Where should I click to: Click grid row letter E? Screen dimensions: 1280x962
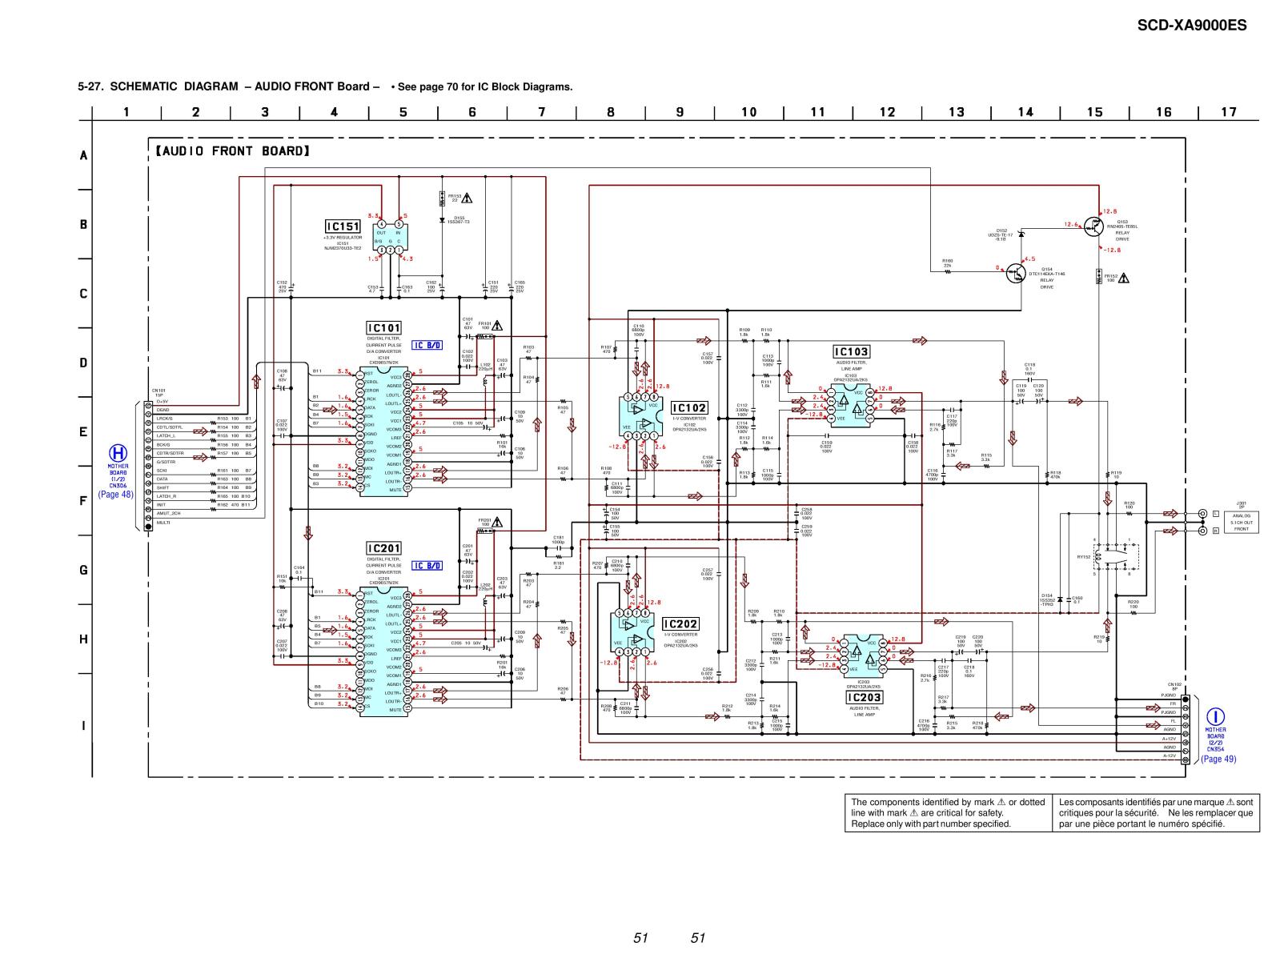click(83, 432)
